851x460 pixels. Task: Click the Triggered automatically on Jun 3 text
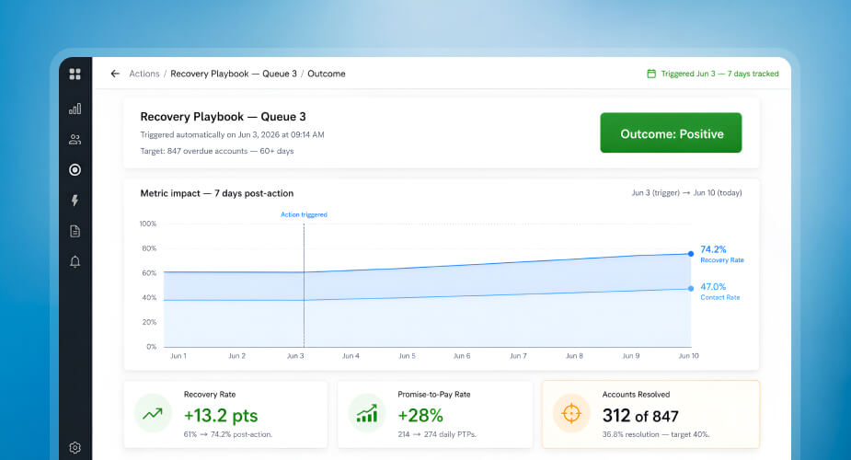pyautogui.click(x=232, y=134)
